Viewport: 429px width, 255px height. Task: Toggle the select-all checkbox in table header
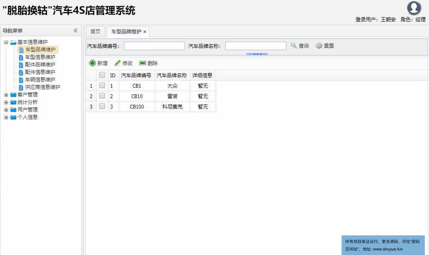coord(102,75)
